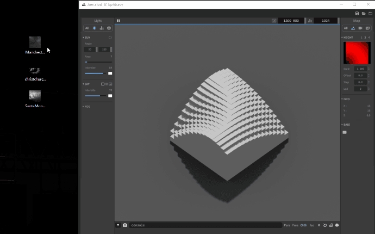Show All in the Light panel

tap(87, 28)
